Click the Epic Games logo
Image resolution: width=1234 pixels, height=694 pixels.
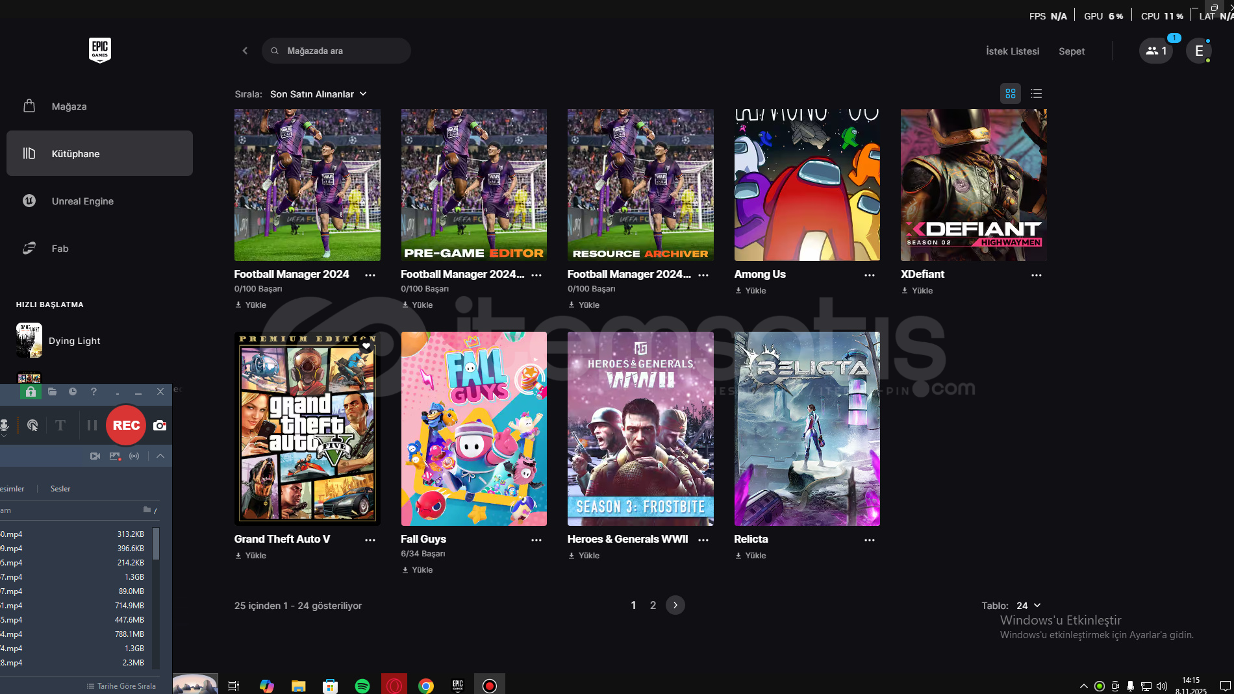tap(99, 50)
